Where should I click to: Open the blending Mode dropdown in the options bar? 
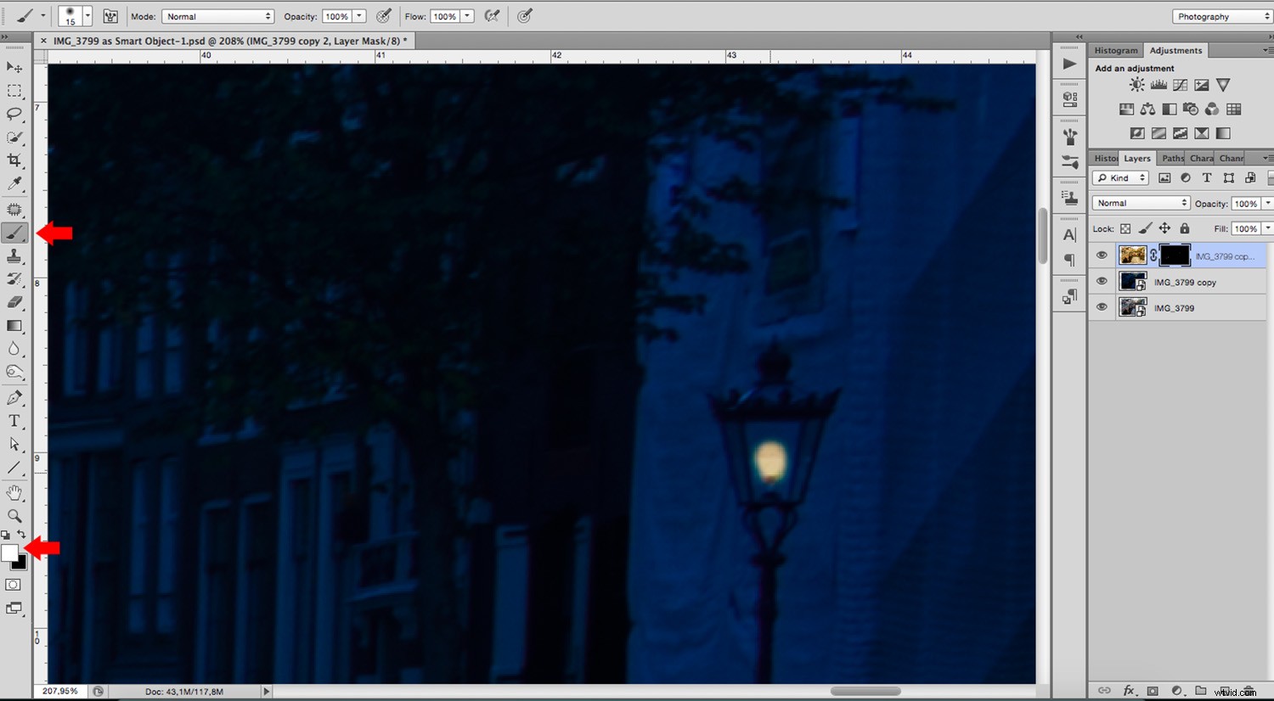click(217, 15)
